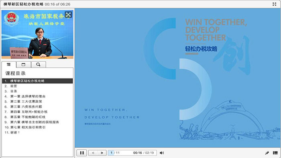Go to the previous slide
Viewport: 281px width, 158px height.
(93, 153)
